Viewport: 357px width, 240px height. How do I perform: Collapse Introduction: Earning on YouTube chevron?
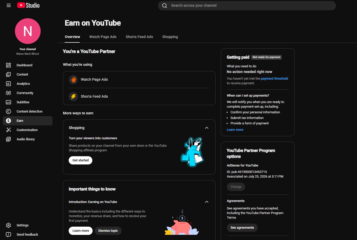point(207,202)
